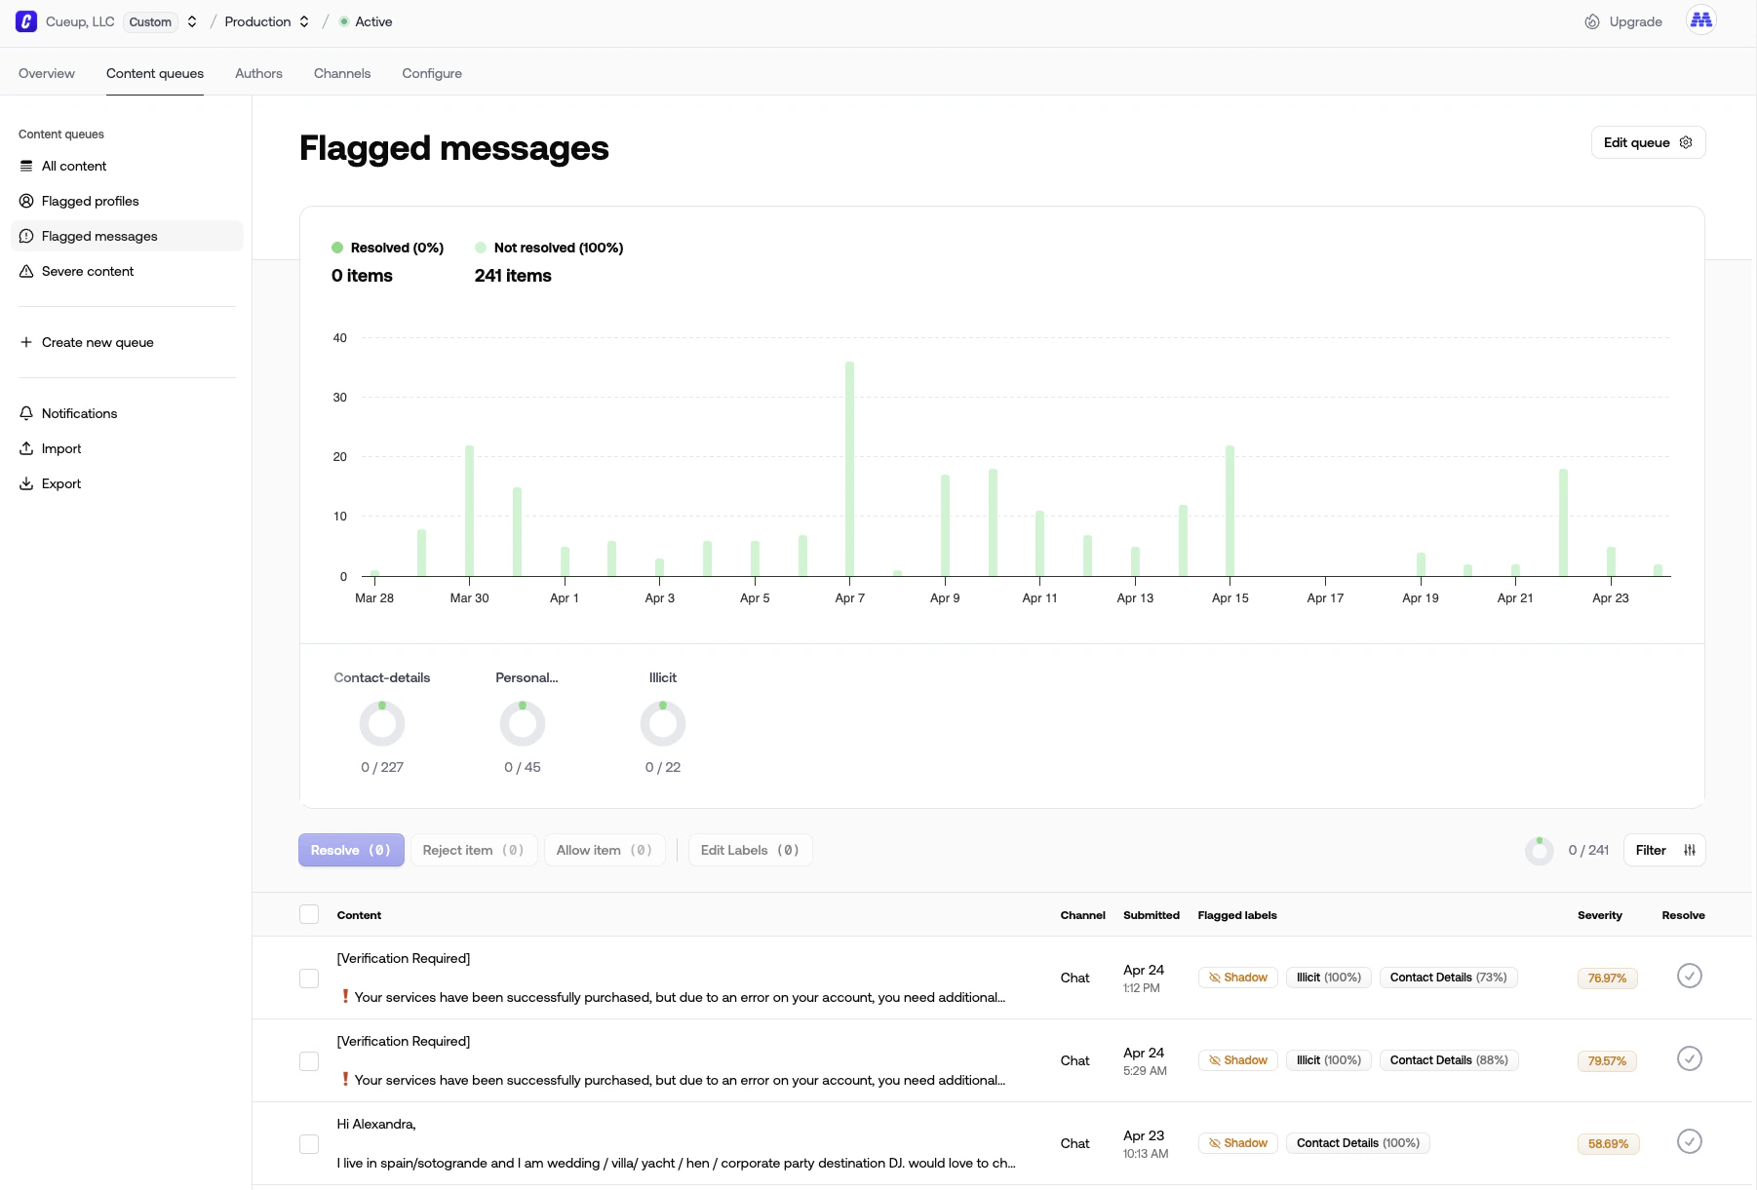Check the Hi Alexandra message row
This screenshot has width=1757, height=1190.
pyautogui.click(x=309, y=1144)
